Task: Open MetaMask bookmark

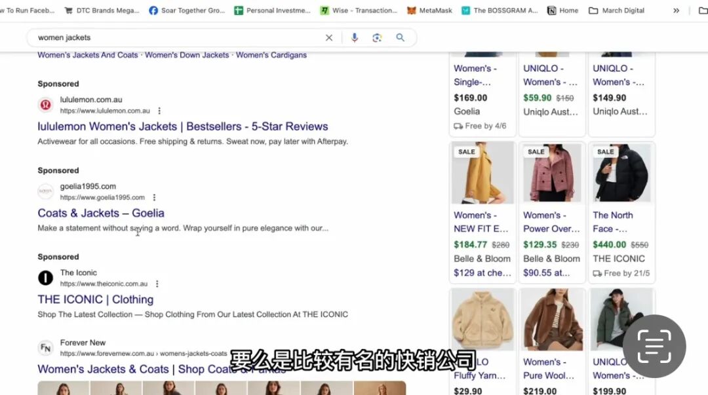Action: (x=429, y=10)
